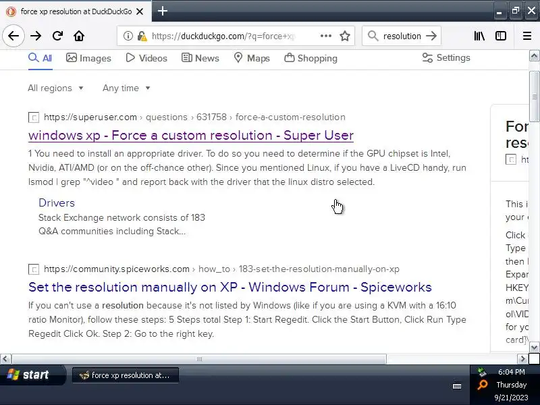540x405 pixels.
Task: Expand the All regions dropdown
Action: [x=56, y=88]
